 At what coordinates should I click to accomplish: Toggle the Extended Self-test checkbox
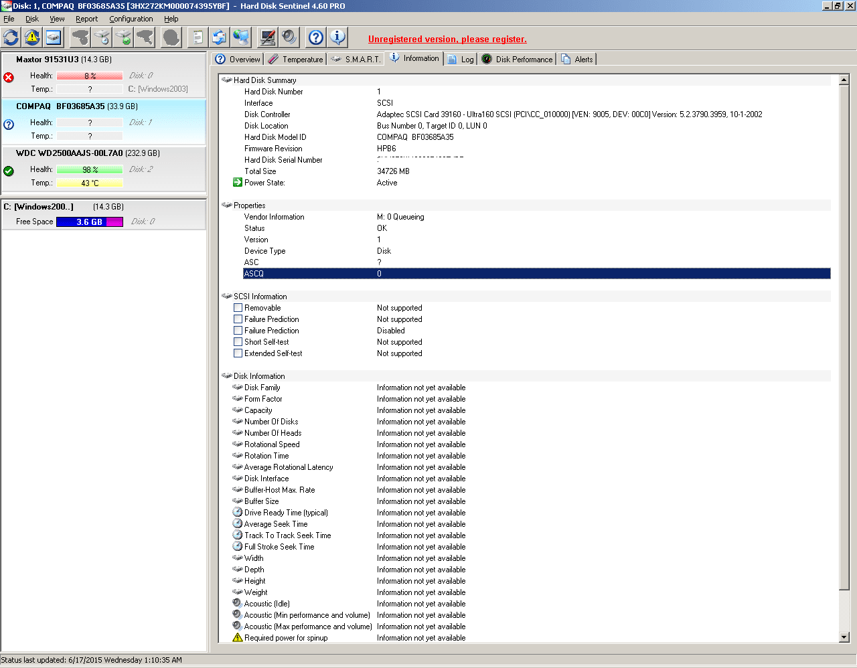(x=238, y=353)
